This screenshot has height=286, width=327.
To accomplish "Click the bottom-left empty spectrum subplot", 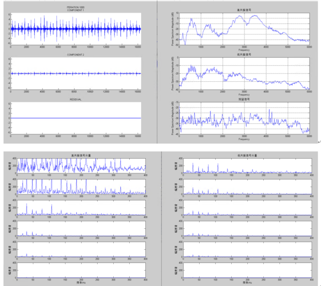I will [81, 270].
